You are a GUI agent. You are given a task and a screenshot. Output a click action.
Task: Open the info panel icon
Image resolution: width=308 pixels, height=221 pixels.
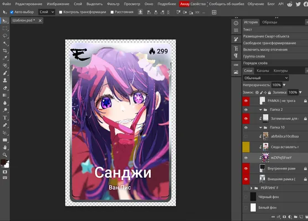click(x=236, y=23)
